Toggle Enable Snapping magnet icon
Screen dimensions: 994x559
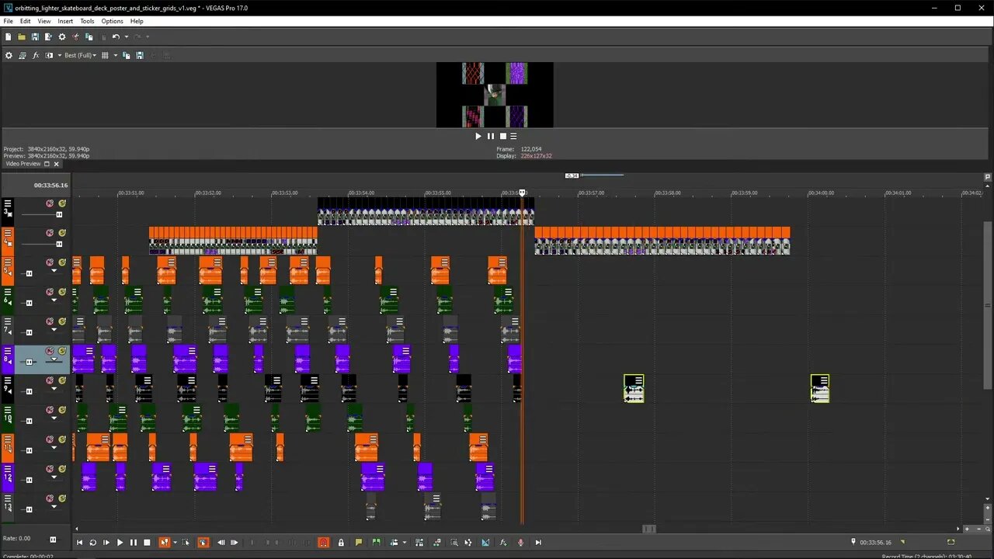[x=324, y=543]
